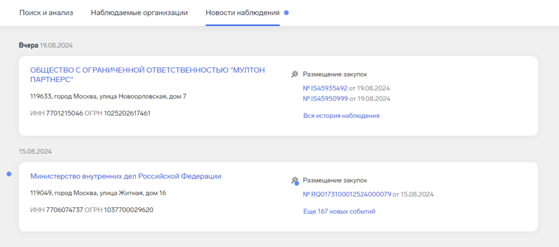The height and width of the screenshot is (247, 559).
Task: Click procurement icon in the Министерство card
Action: point(295,180)
